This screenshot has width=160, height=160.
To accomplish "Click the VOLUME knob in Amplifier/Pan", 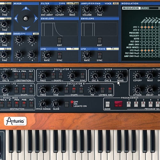I will pyautogui.click(x=87, y=10).
